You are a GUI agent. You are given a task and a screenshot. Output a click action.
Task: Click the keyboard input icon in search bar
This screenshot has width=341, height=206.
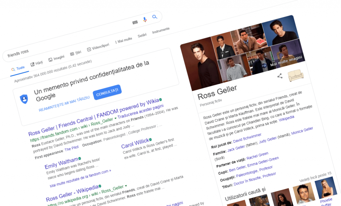pyautogui.click(x=135, y=22)
